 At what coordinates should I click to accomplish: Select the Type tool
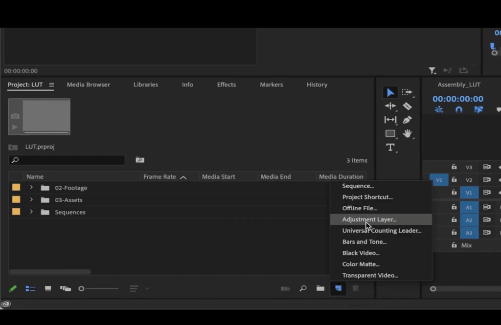coord(390,147)
